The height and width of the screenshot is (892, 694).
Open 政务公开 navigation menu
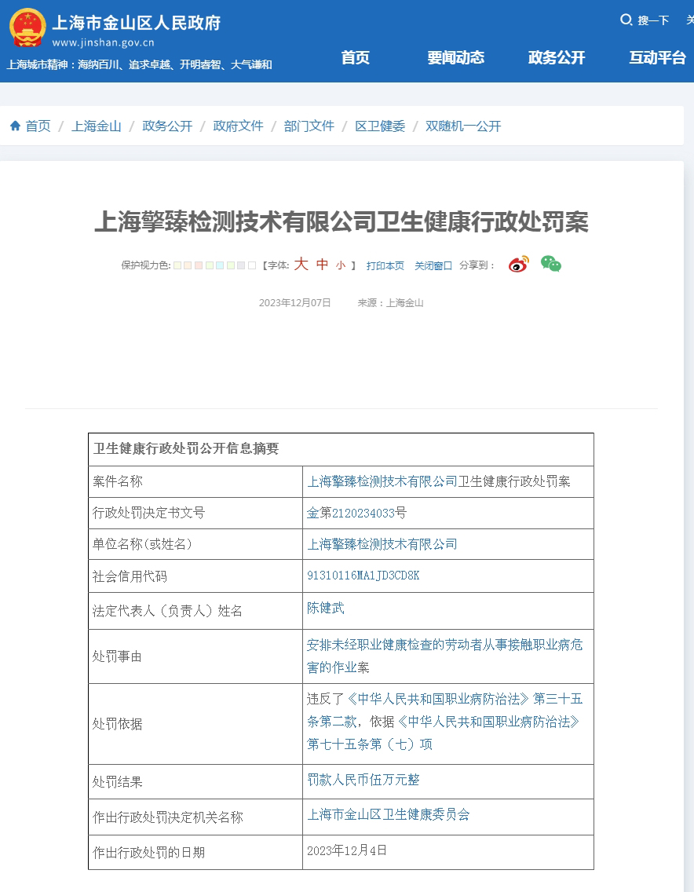[x=557, y=57]
